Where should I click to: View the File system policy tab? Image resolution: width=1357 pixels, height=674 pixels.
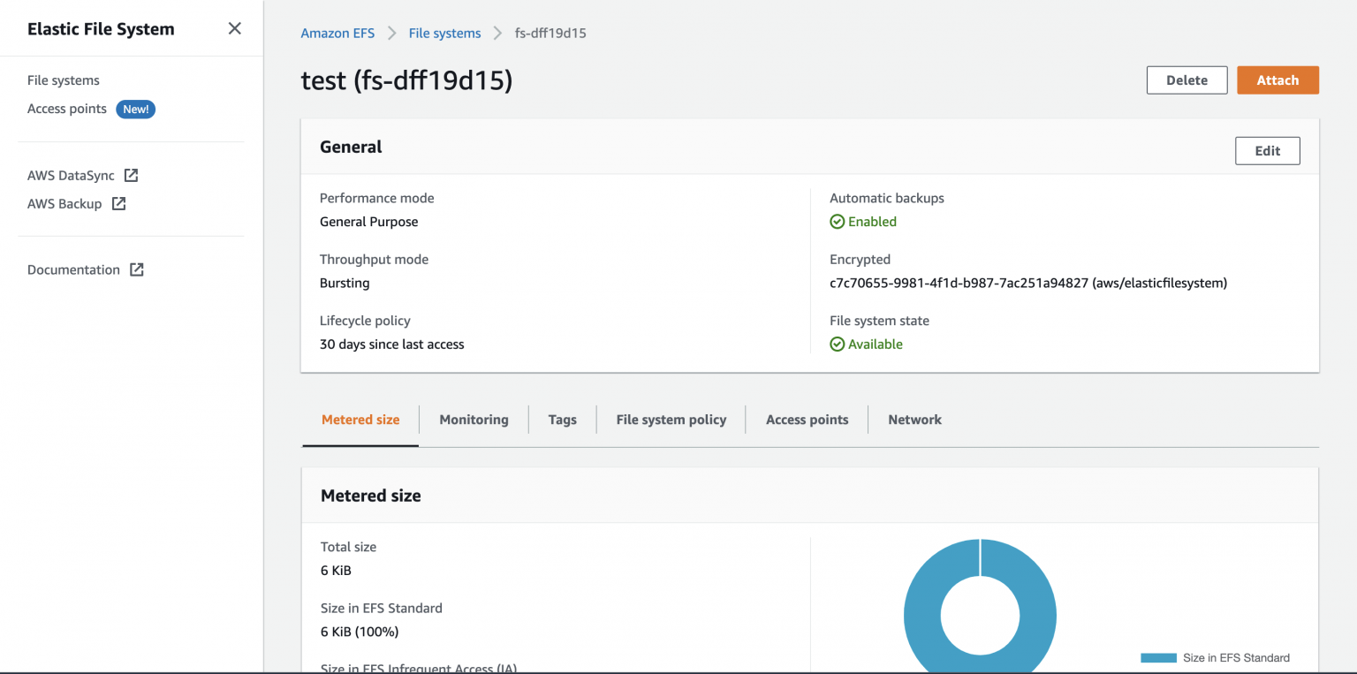(x=671, y=419)
